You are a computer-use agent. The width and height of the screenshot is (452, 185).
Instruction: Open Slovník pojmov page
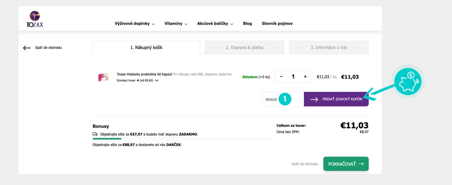pos(277,24)
